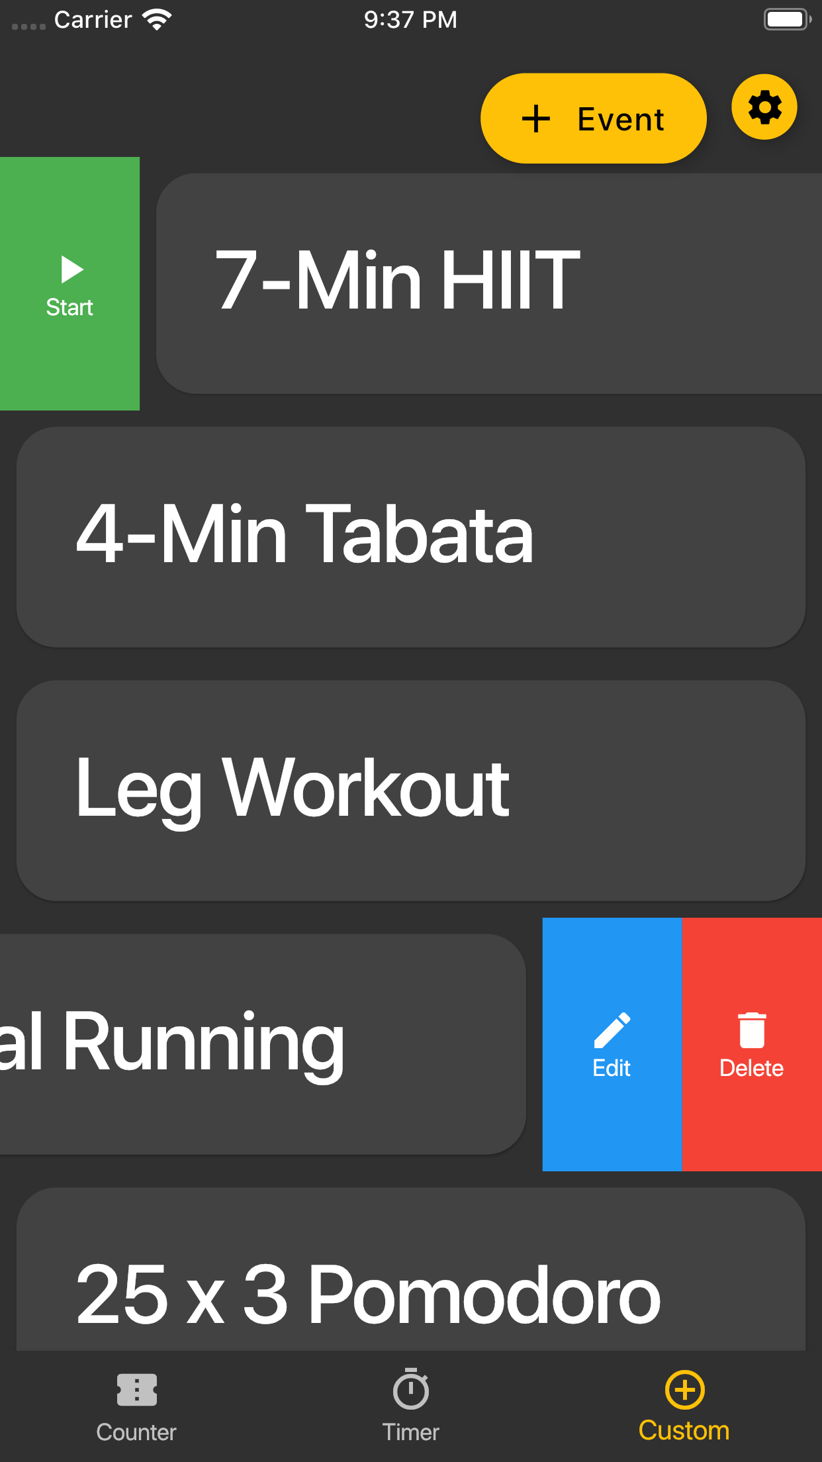Switch to the Timer tab label
822x1462 pixels.
410,1432
